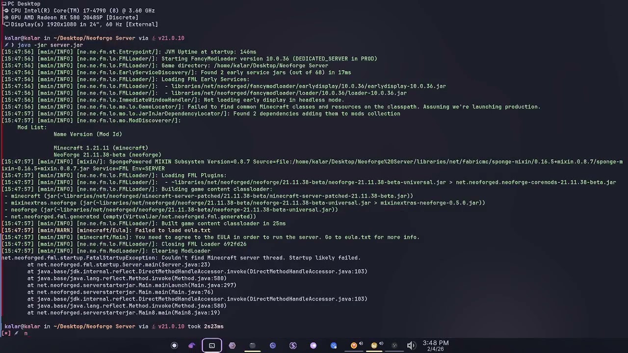Click the 'Minecraft 1.21.11 (minecraft)' mod entry
The width and height of the screenshot is (628, 353).
[101, 148]
